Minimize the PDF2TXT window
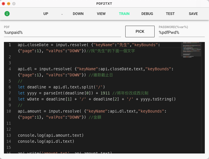 tap(9, 4)
